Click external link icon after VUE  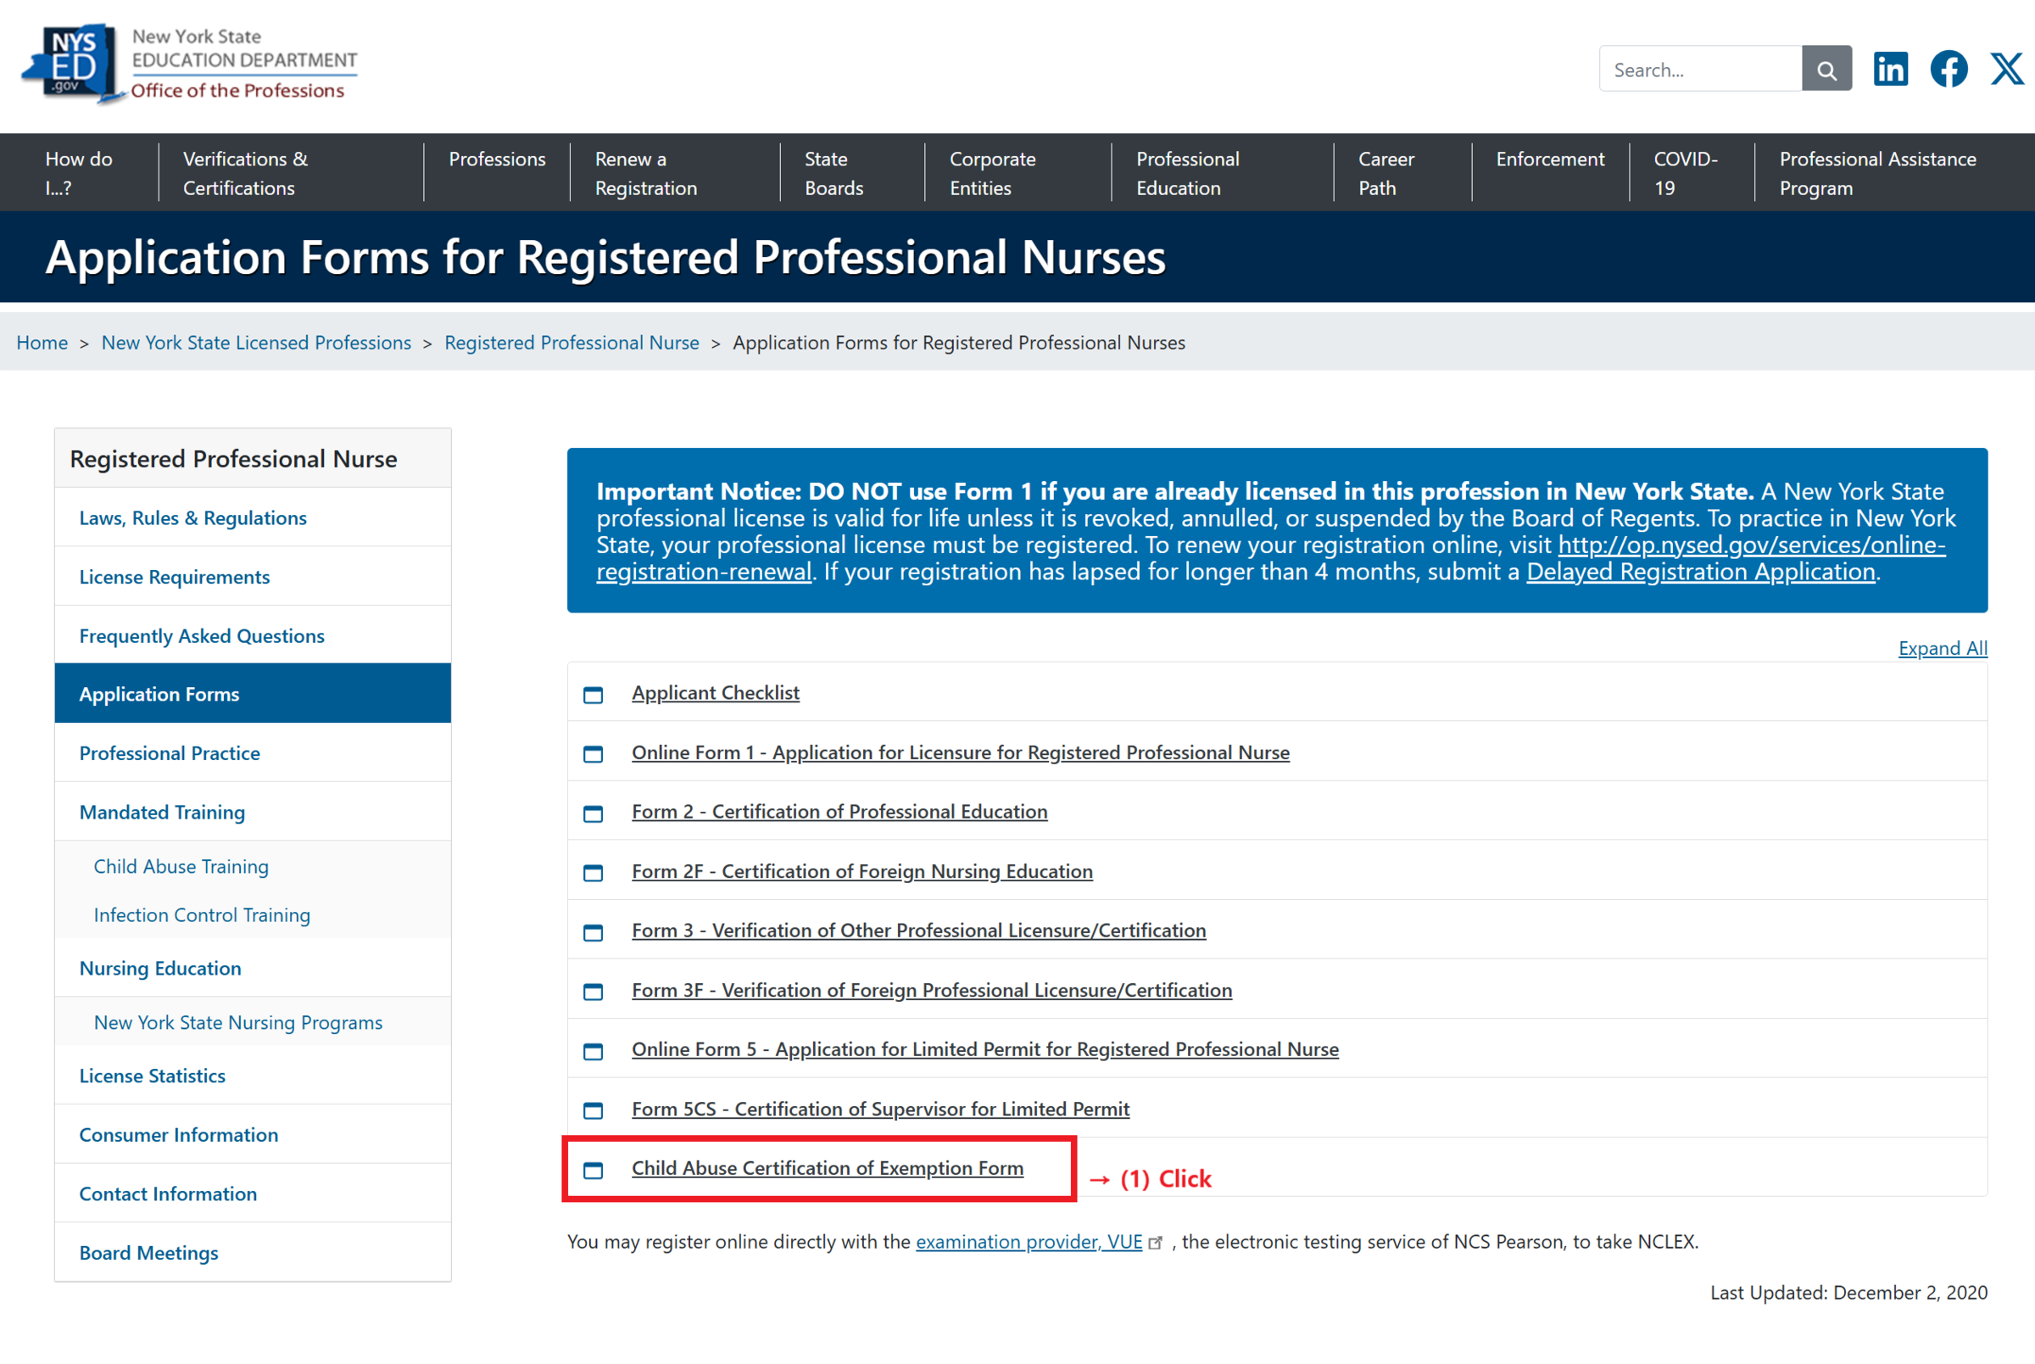[1155, 1243]
